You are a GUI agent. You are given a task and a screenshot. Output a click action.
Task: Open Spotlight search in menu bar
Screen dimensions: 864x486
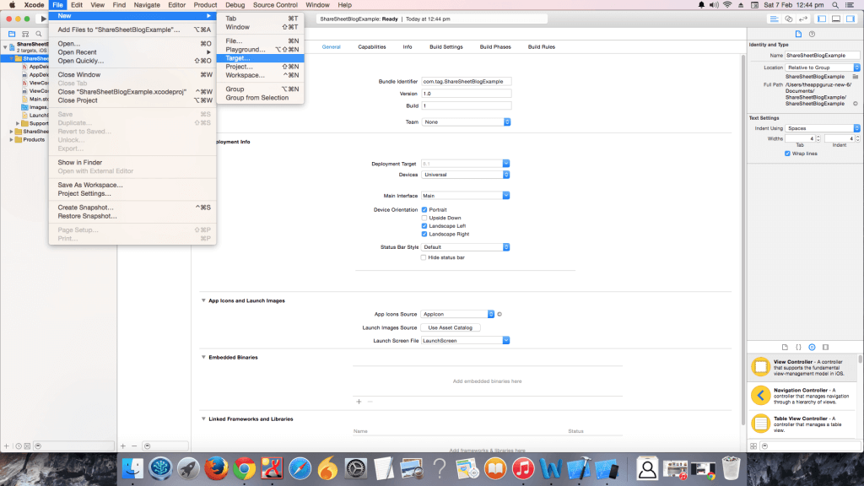point(835,5)
